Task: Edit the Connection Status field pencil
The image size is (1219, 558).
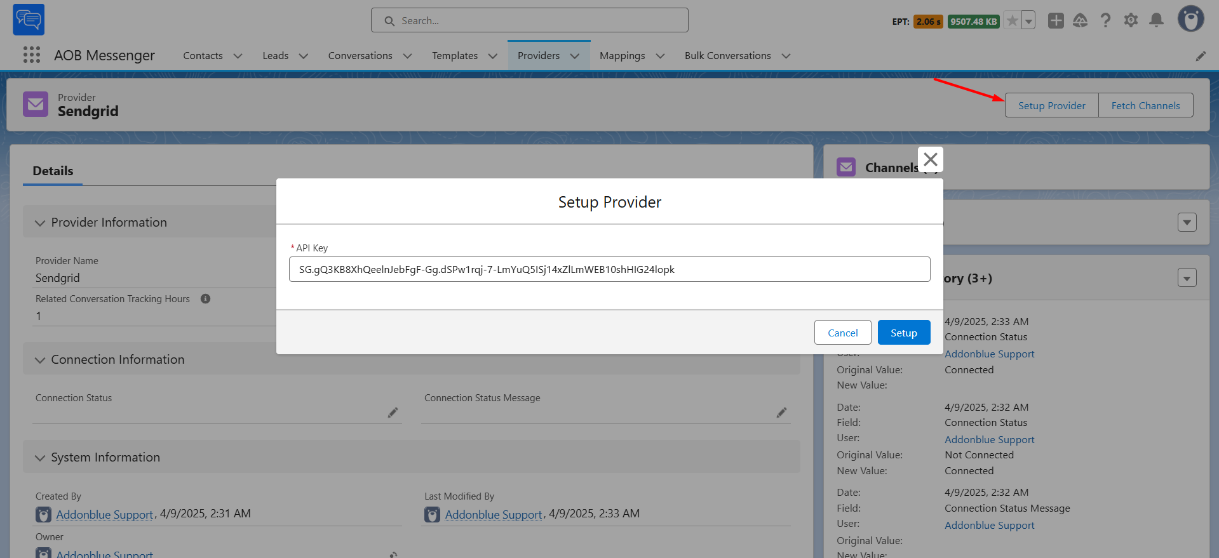Action: pyautogui.click(x=393, y=413)
